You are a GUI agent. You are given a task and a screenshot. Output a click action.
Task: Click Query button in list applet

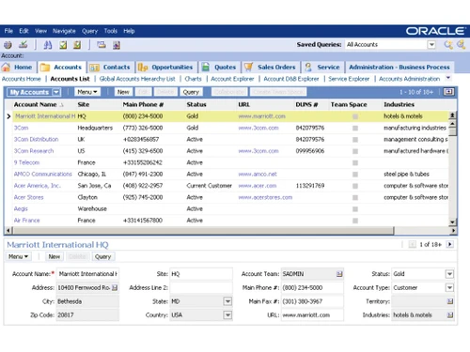191,92
